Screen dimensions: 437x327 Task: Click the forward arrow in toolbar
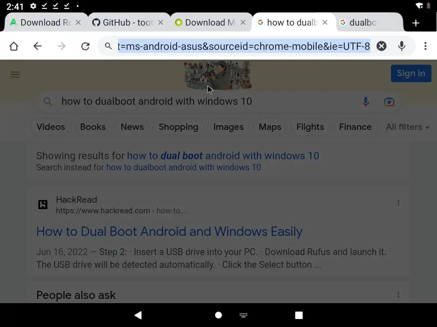point(61,46)
